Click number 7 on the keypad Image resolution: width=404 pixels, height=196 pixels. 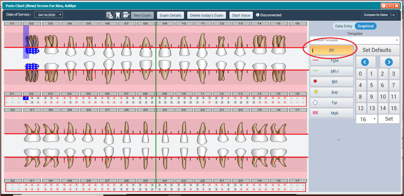393,85
